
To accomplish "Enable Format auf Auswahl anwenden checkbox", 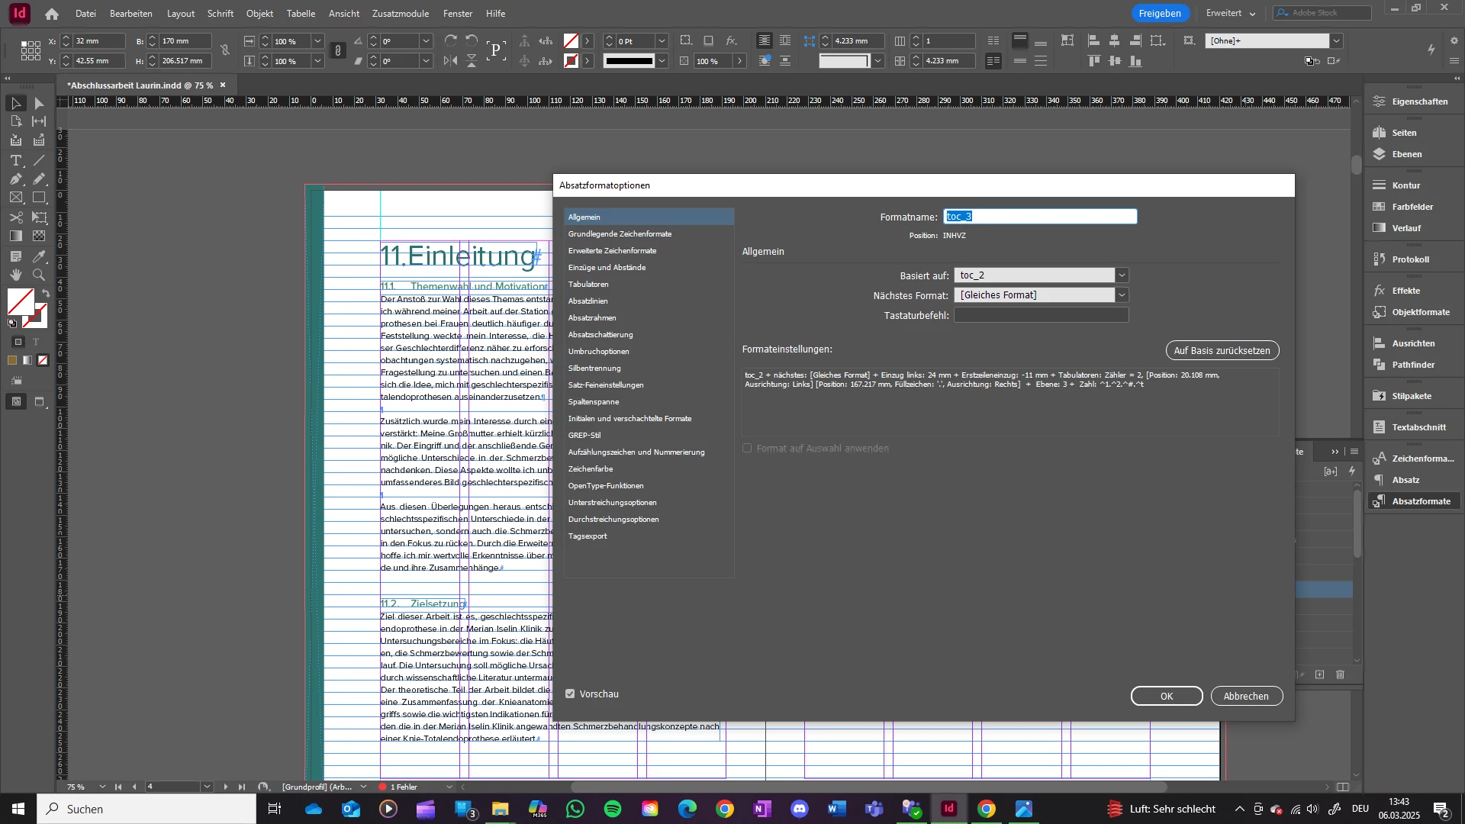I will click(x=747, y=448).
